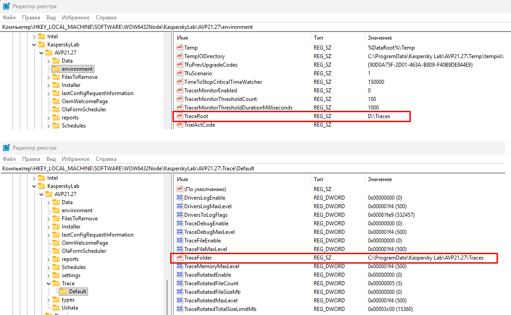Click the string icon of TraceFolder value
This screenshot has height=315, width=511.
pos(180,257)
